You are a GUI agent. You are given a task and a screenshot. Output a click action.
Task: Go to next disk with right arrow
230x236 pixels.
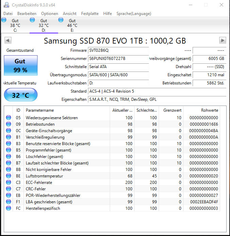tap(223, 40)
